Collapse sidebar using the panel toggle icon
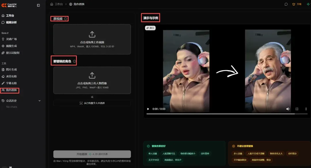The width and height of the screenshot is (311, 168). tap(39, 5)
